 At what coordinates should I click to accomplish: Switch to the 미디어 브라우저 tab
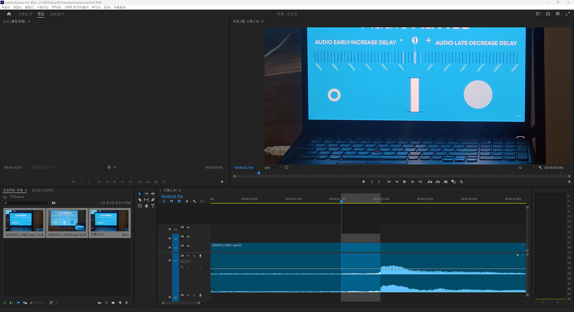(42, 190)
